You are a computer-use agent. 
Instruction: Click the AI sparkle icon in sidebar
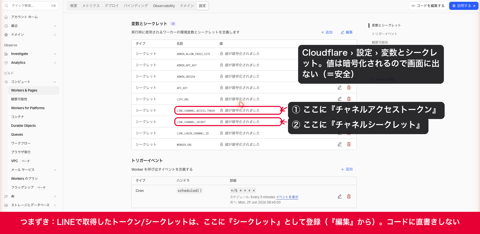pos(6,196)
